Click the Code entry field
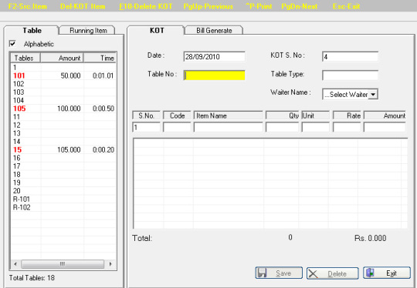Viewport: 417px width, 288px height. pos(177,127)
